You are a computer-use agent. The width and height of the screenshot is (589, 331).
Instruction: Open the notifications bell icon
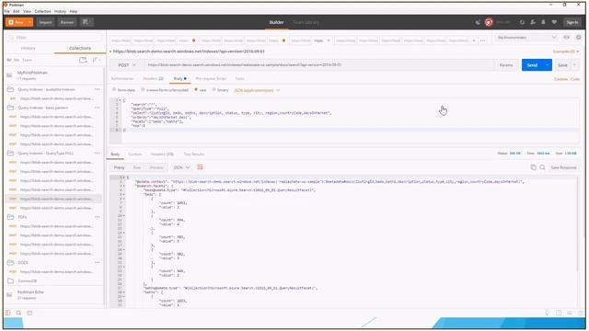pyautogui.click(x=543, y=22)
